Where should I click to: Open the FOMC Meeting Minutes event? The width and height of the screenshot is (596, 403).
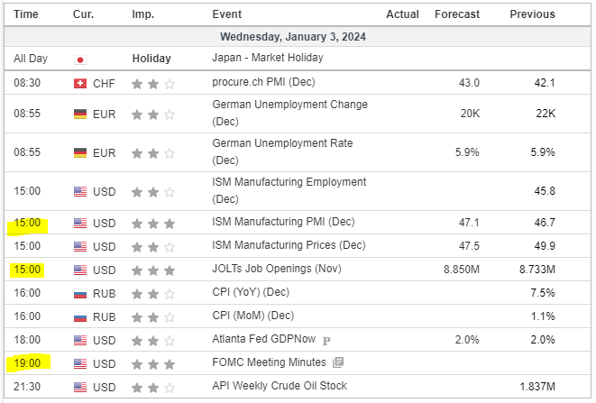click(x=269, y=362)
